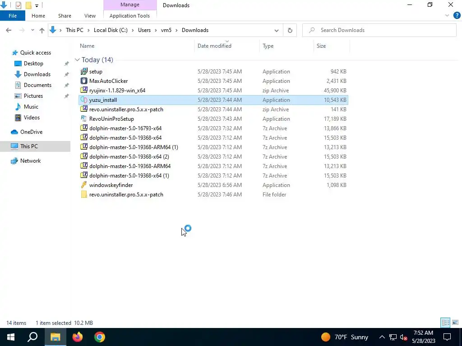The image size is (462, 346).
Task: Click the muted volume tray icon
Action: pyautogui.click(x=403, y=337)
